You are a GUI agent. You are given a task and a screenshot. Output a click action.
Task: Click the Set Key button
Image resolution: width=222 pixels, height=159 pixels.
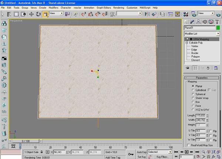click(141, 157)
